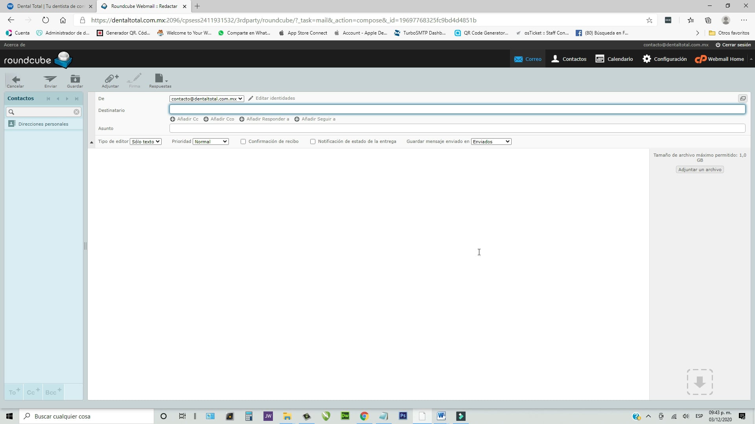Open the Prioridad dropdown
This screenshot has width=755, height=424.
click(x=210, y=141)
